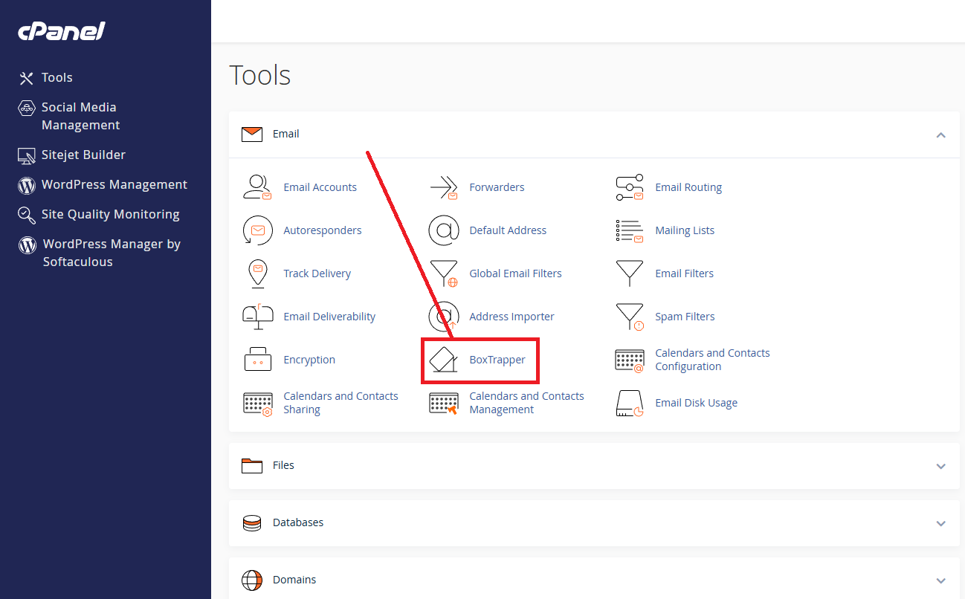Click the Tools wrench icon in sidebar

(27, 78)
